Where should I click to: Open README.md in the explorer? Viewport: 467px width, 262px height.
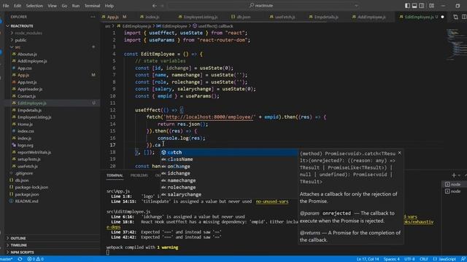tap(26, 201)
